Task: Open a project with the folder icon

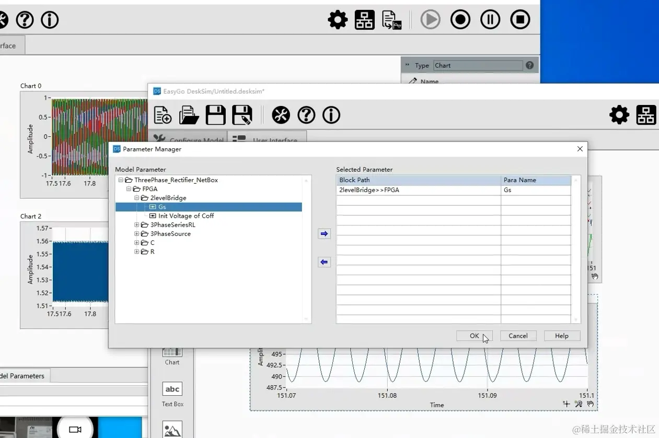Action: pos(189,115)
